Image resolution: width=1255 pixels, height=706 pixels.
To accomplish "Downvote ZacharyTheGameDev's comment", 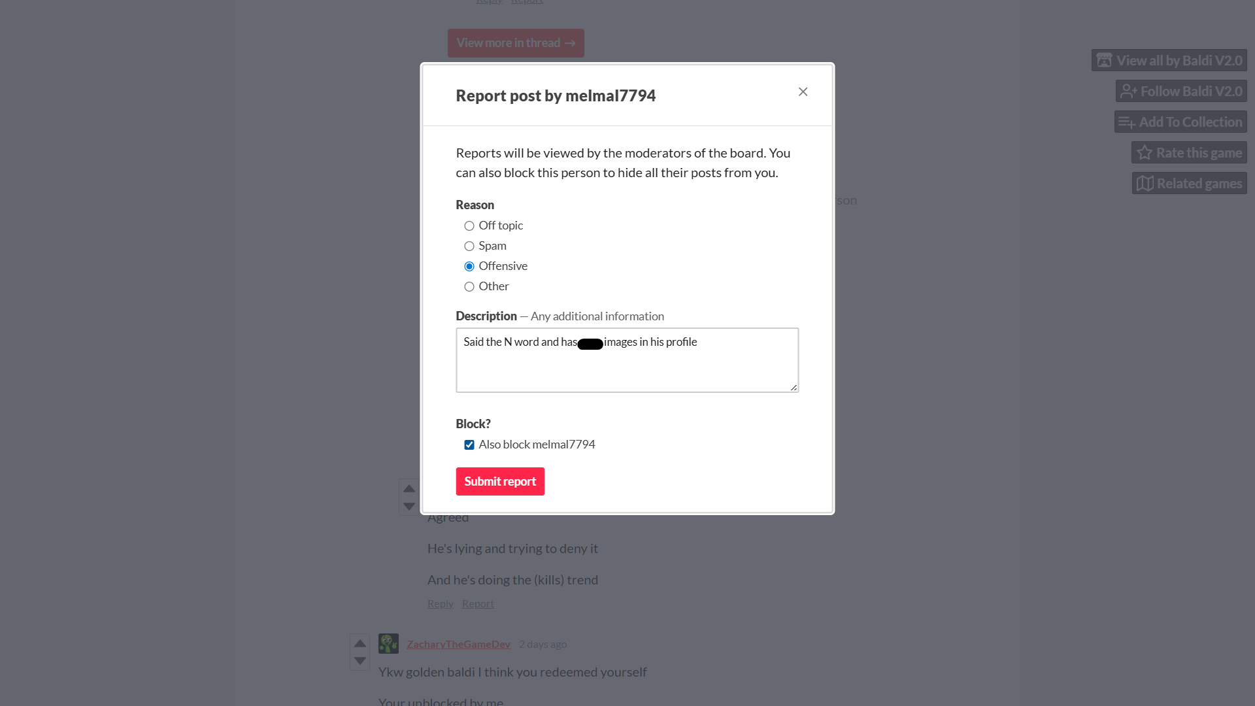I will click(x=360, y=662).
